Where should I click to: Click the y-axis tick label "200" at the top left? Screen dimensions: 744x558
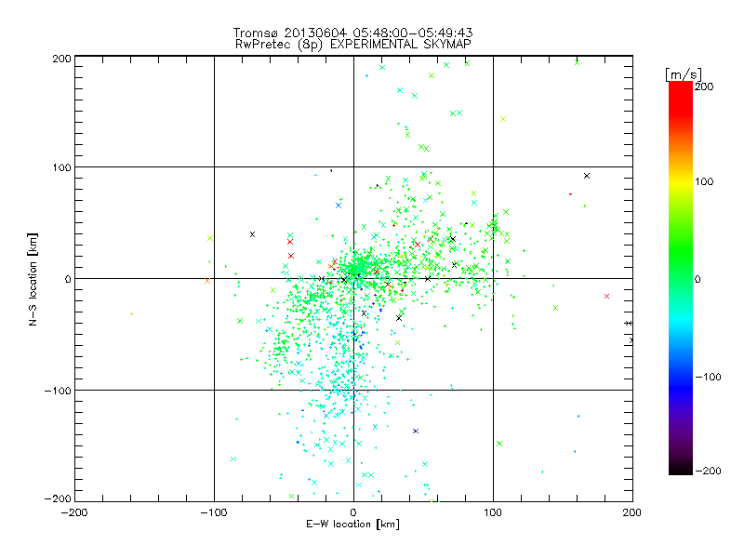click(x=61, y=59)
